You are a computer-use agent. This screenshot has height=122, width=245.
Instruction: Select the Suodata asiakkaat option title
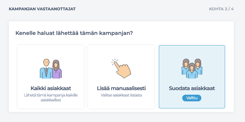(x=192, y=88)
